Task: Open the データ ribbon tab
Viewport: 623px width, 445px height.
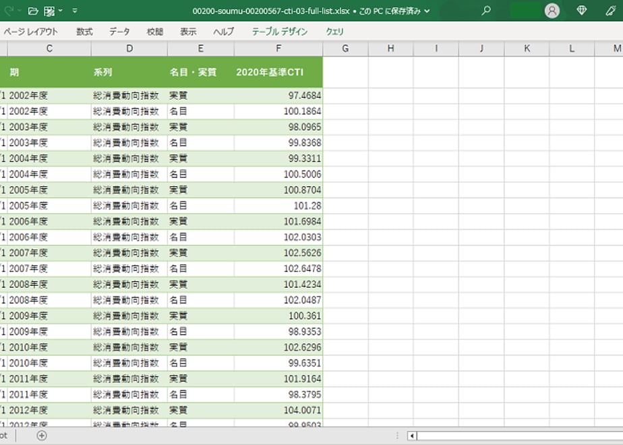Action: click(x=119, y=32)
